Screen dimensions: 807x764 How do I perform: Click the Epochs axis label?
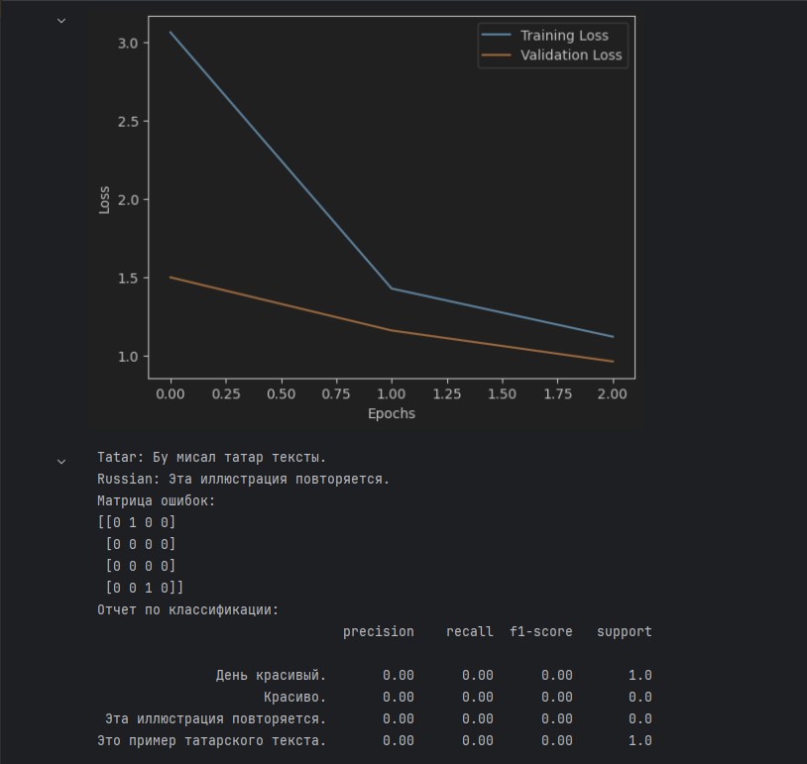tap(392, 413)
